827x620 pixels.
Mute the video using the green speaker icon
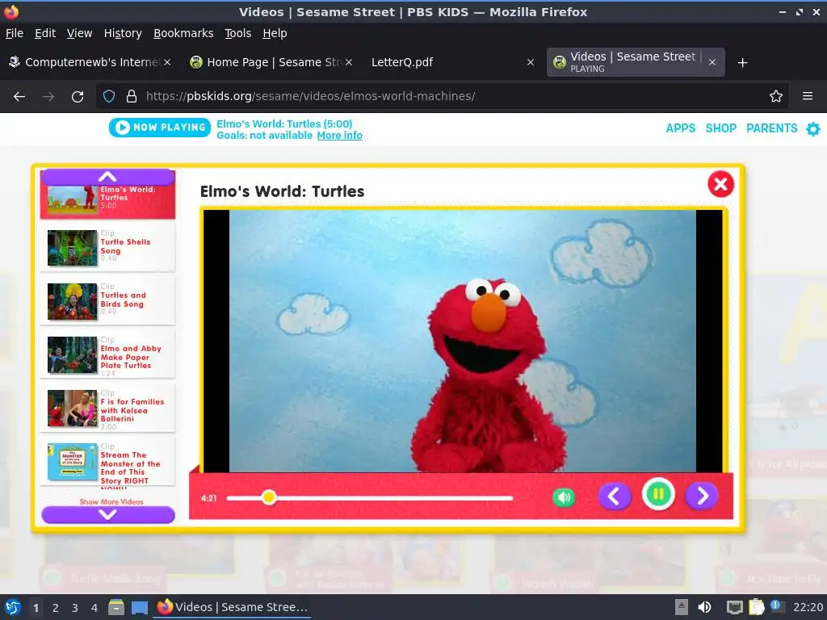[563, 497]
